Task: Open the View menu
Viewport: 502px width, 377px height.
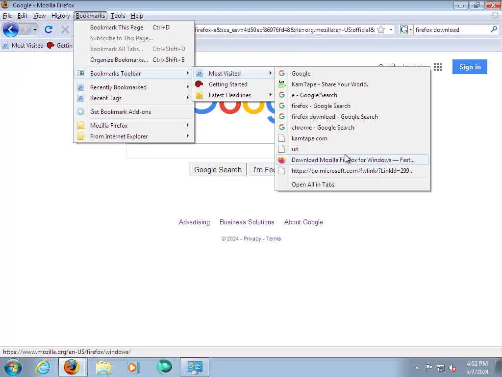Action: pyautogui.click(x=39, y=16)
